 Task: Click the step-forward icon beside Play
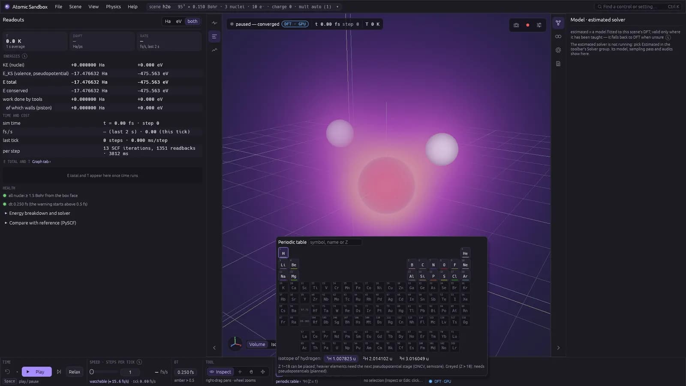[x=59, y=372]
